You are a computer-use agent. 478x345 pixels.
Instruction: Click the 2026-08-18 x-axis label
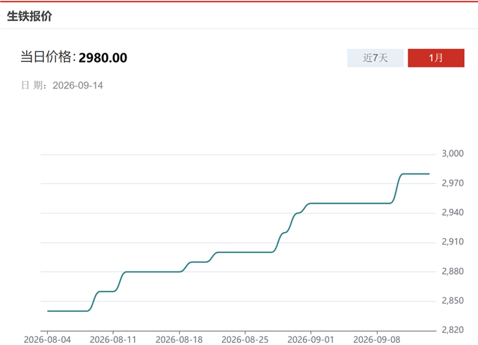click(x=179, y=339)
